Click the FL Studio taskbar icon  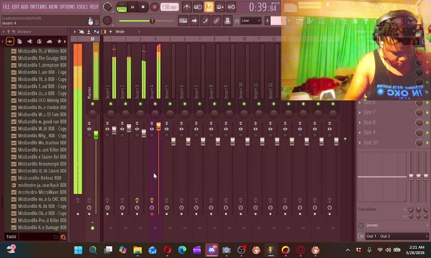point(271,250)
